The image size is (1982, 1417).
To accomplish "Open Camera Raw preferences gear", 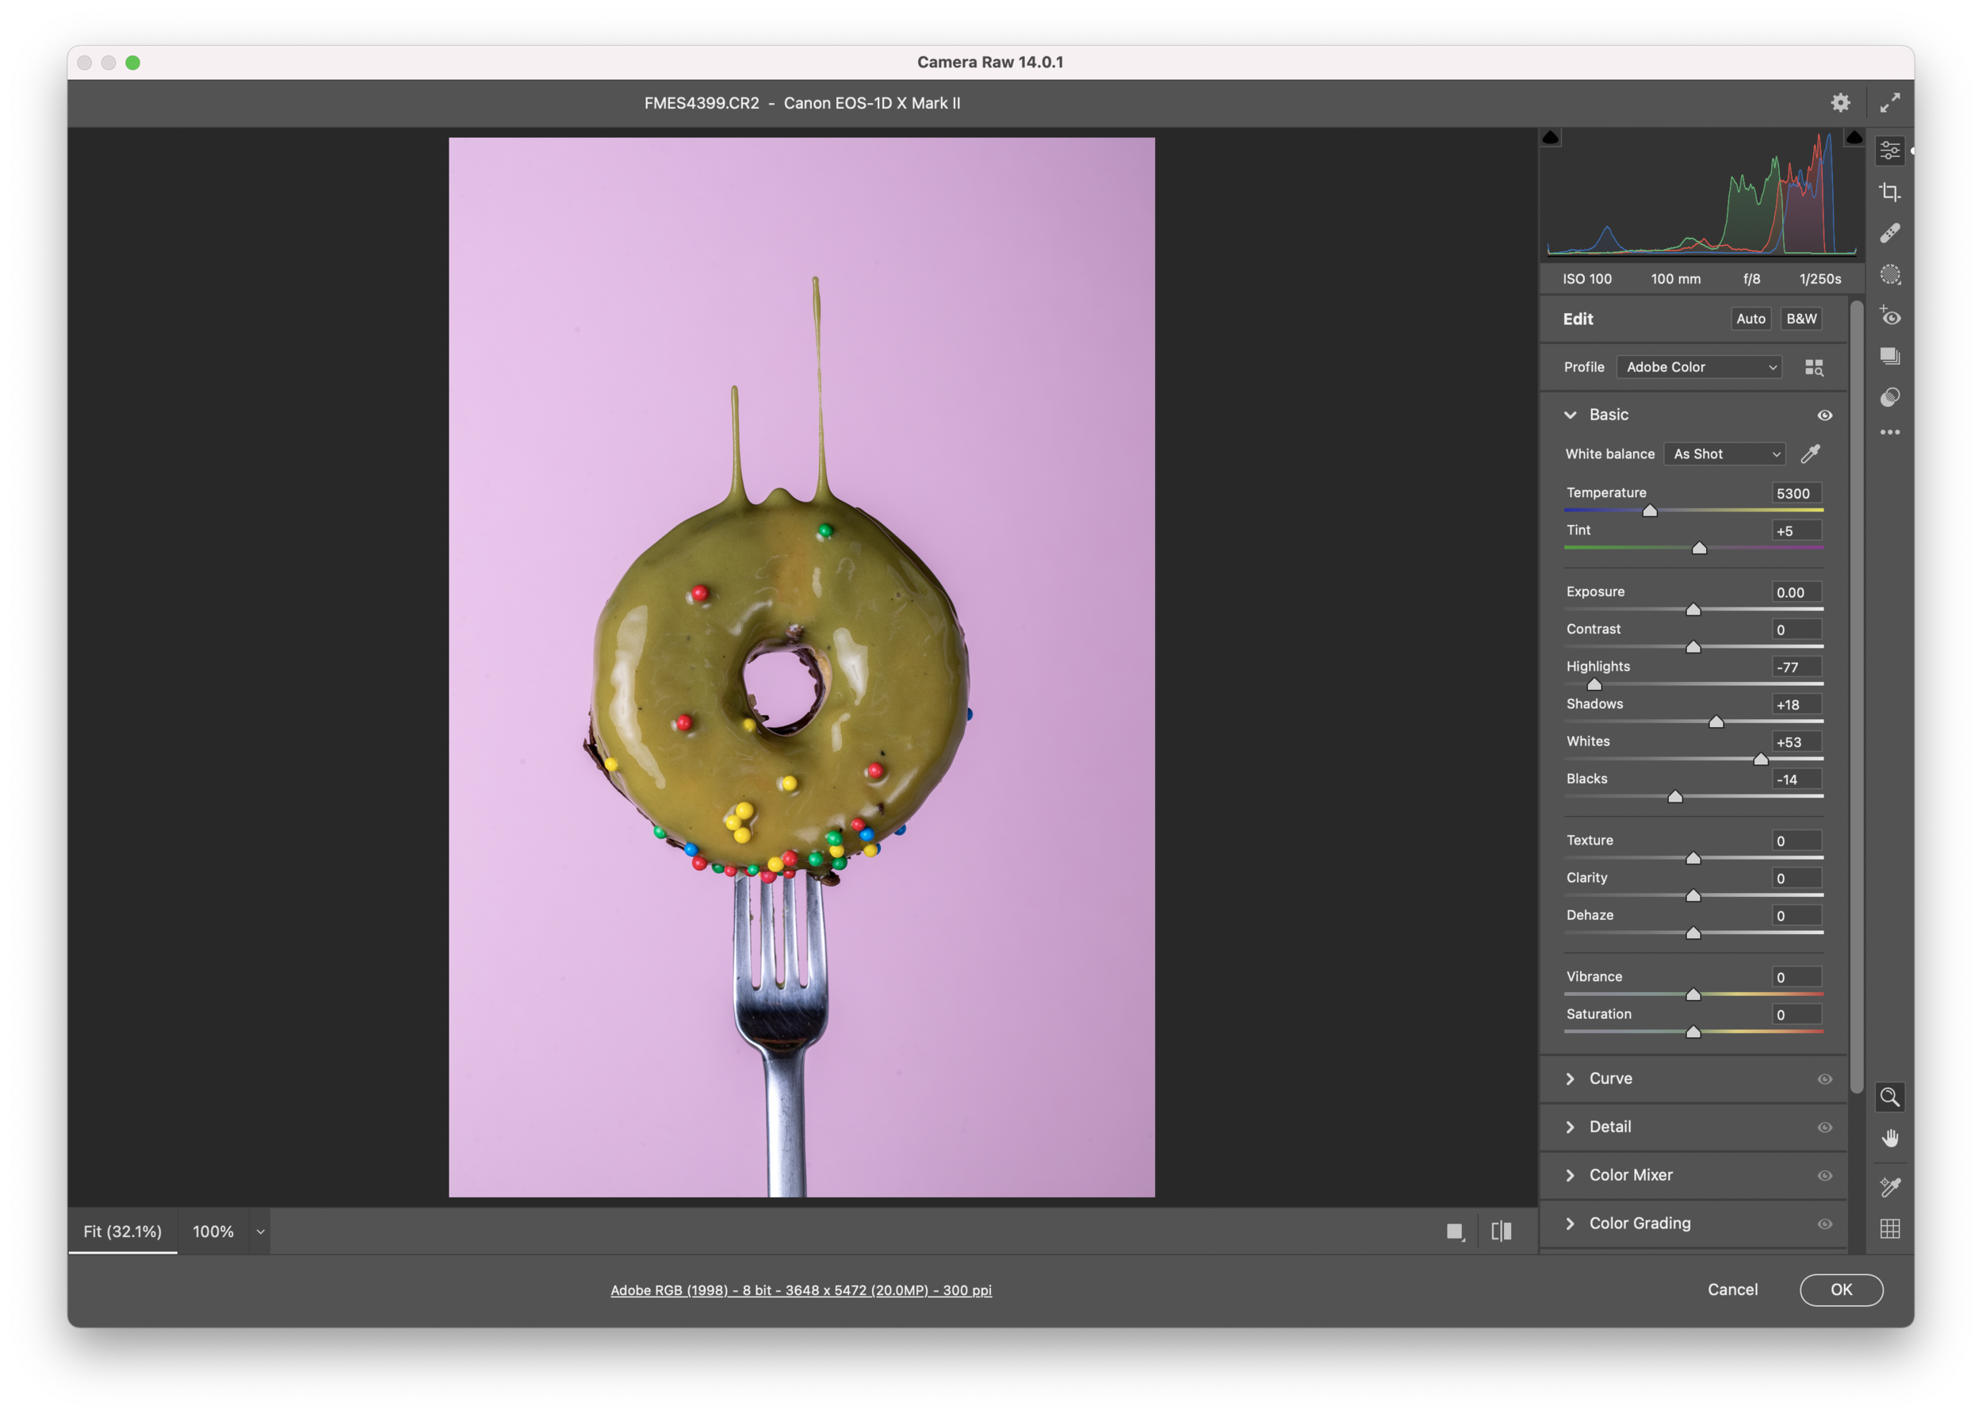I will click(1840, 103).
